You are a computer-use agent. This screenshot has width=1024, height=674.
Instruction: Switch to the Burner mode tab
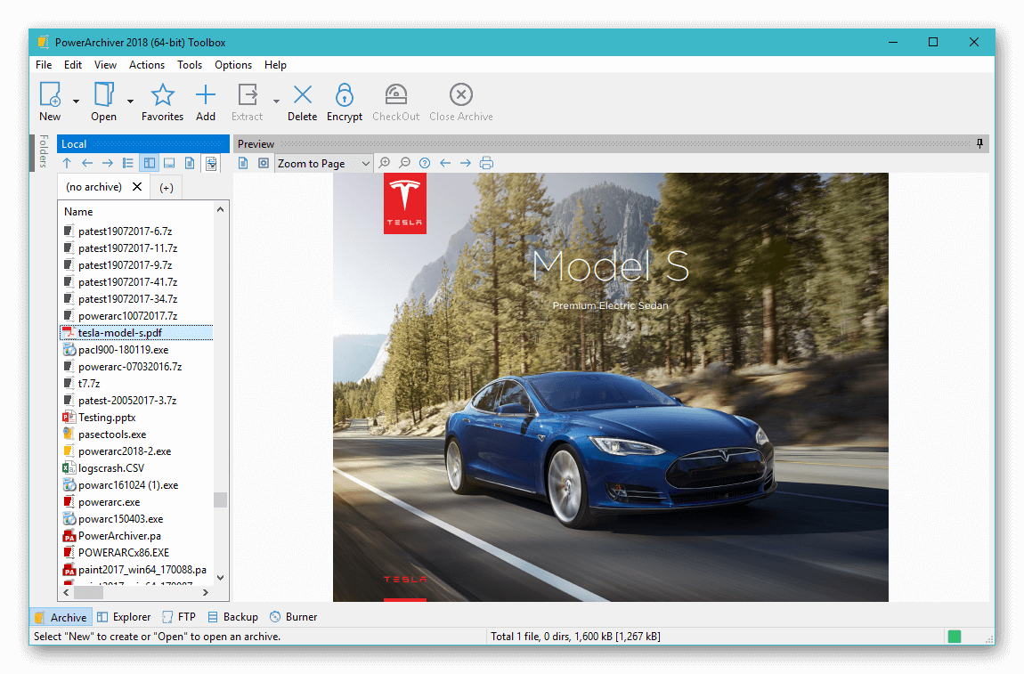coord(293,617)
